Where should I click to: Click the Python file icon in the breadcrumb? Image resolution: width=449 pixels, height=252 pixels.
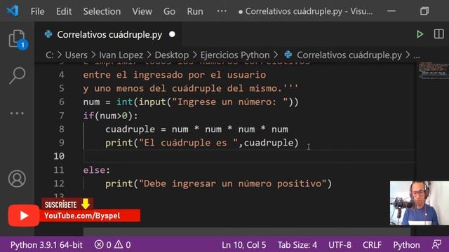tap(288, 55)
